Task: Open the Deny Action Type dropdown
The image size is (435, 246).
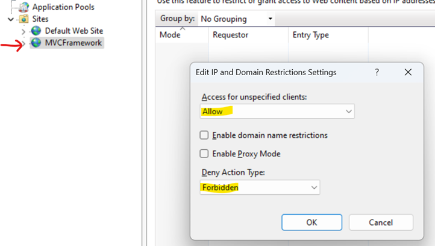Action: pos(260,187)
